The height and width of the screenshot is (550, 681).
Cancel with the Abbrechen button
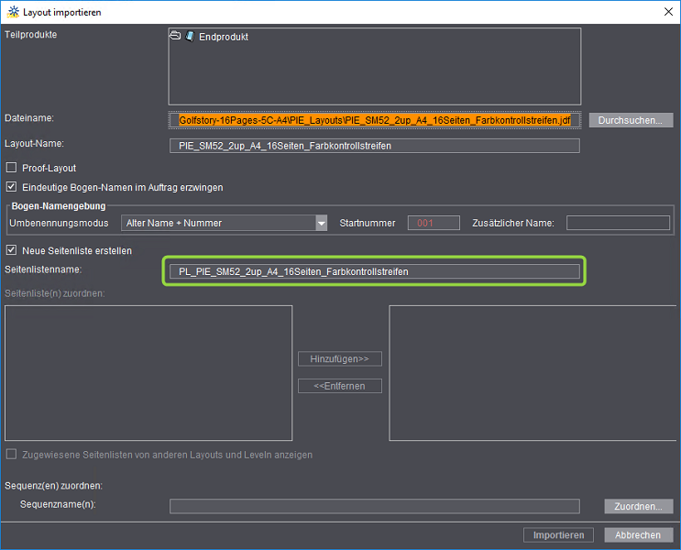tap(638, 535)
